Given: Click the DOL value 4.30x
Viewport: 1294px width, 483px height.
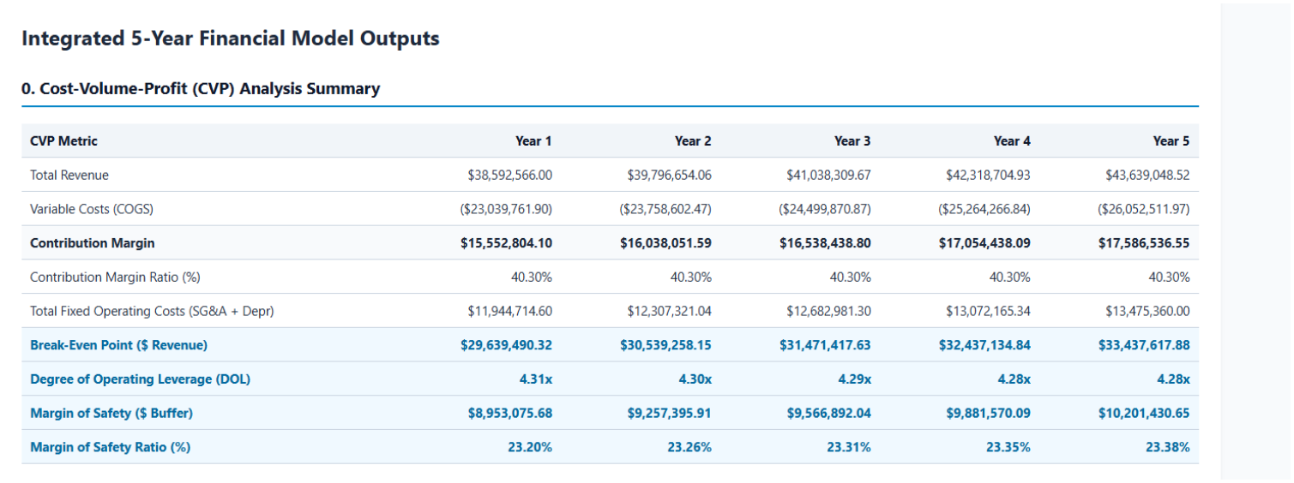Looking at the screenshot, I should tap(695, 379).
